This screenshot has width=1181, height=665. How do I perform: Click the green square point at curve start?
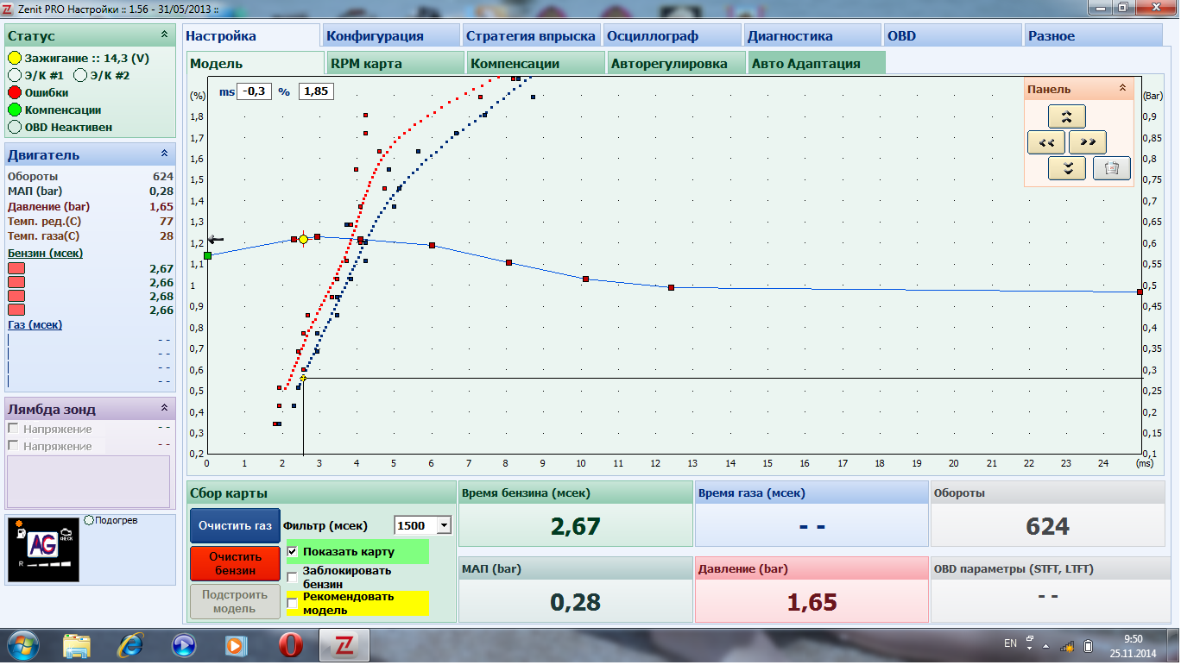pyautogui.click(x=207, y=255)
